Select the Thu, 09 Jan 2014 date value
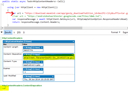This screenshot has height=93, width=128. (39, 79)
